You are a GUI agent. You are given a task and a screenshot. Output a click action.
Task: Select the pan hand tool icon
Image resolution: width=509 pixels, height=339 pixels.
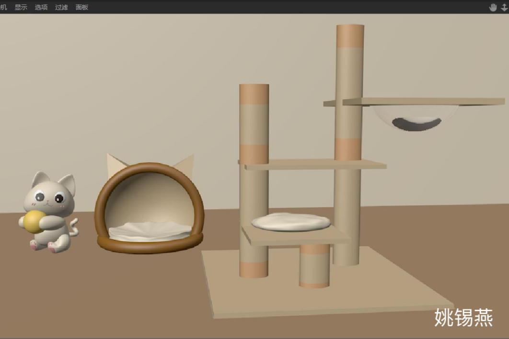point(493,7)
